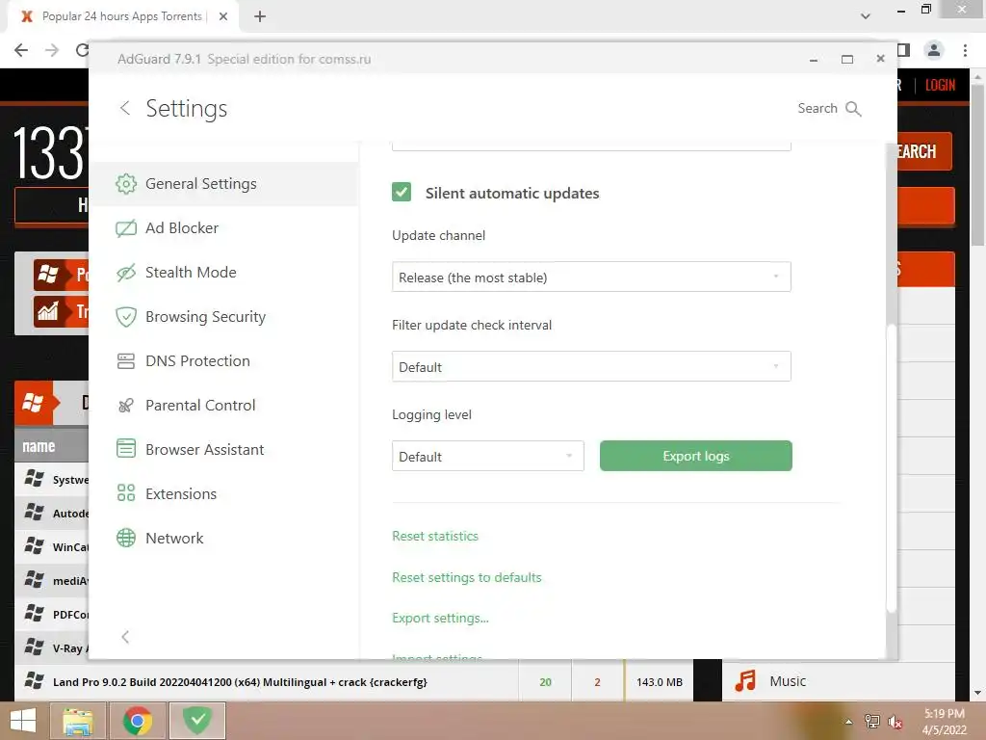Viewport: 986px width, 740px height.
Task: Click the Search magnifier icon in AdGuard
Action: pos(853,109)
